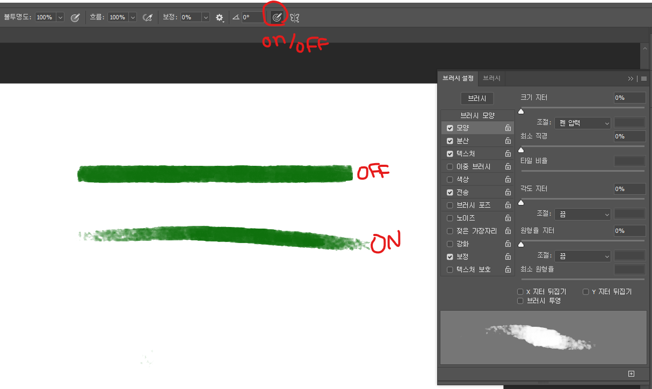Uncheck the 전송 checkbox
Viewport: 652px width, 389px height.
tap(450, 193)
